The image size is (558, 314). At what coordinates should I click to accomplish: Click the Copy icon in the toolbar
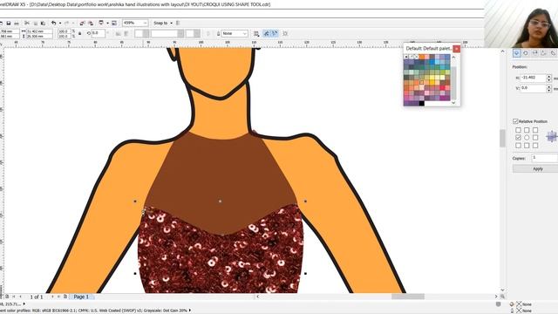pyautogui.click(x=35, y=24)
